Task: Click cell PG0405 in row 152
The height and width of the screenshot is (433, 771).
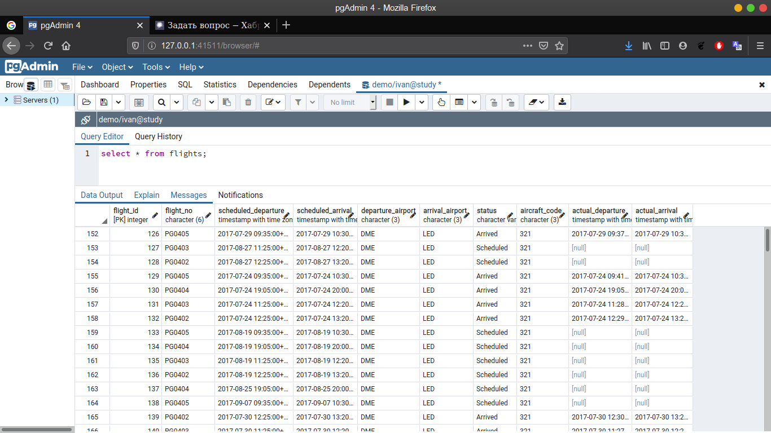Action: tap(188, 234)
